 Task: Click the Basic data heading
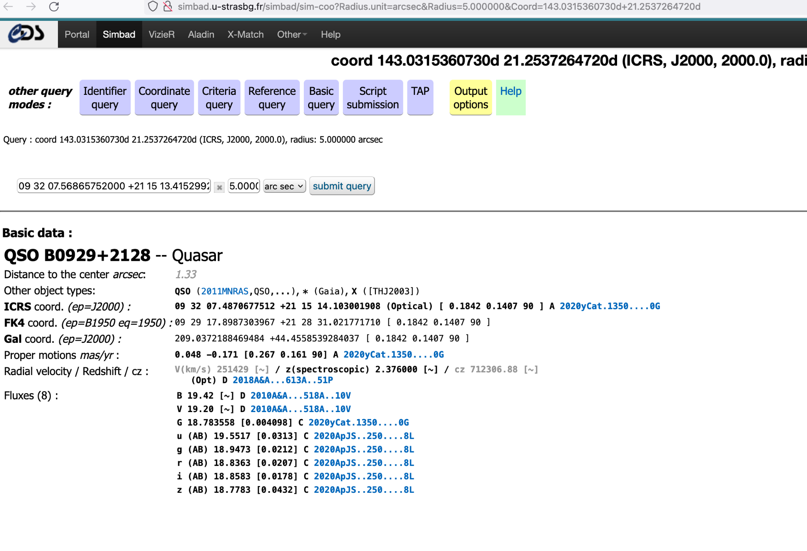(x=37, y=233)
